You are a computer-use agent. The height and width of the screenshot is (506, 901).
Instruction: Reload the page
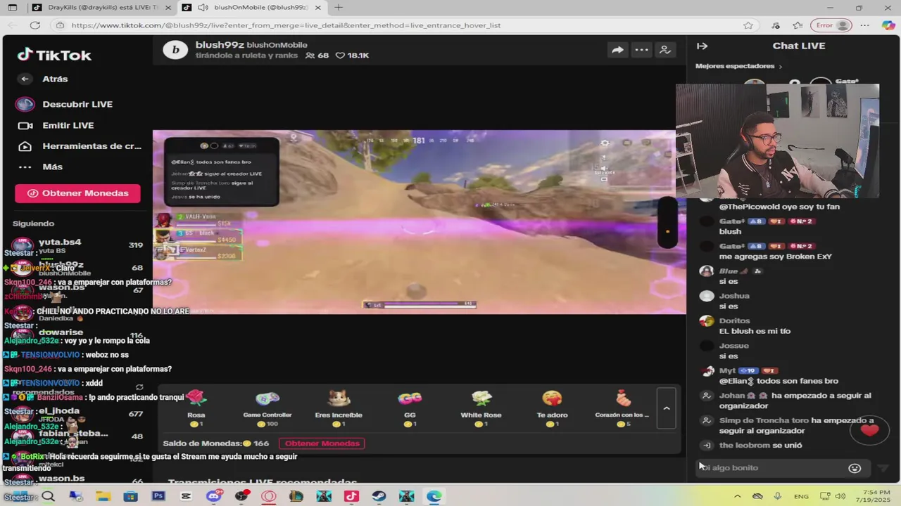pyautogui.click(x=34, y=25)
